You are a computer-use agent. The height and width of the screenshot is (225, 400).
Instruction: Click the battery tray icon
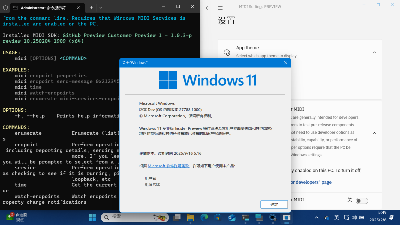tap(362, 217)
